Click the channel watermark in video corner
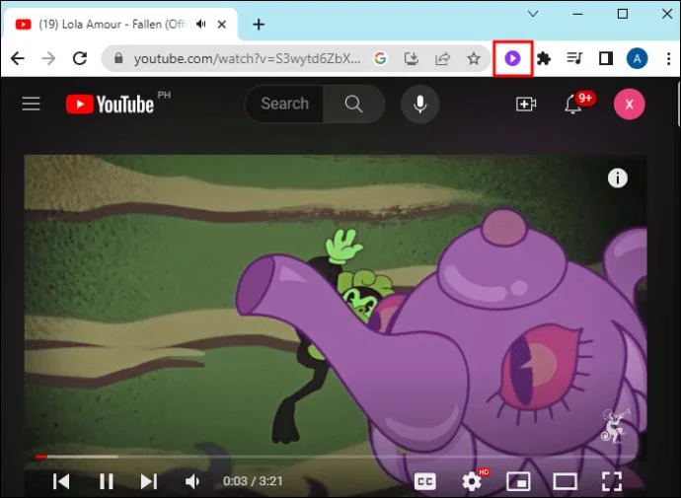This screenshot has width=681, height=498. coord(614,426)
